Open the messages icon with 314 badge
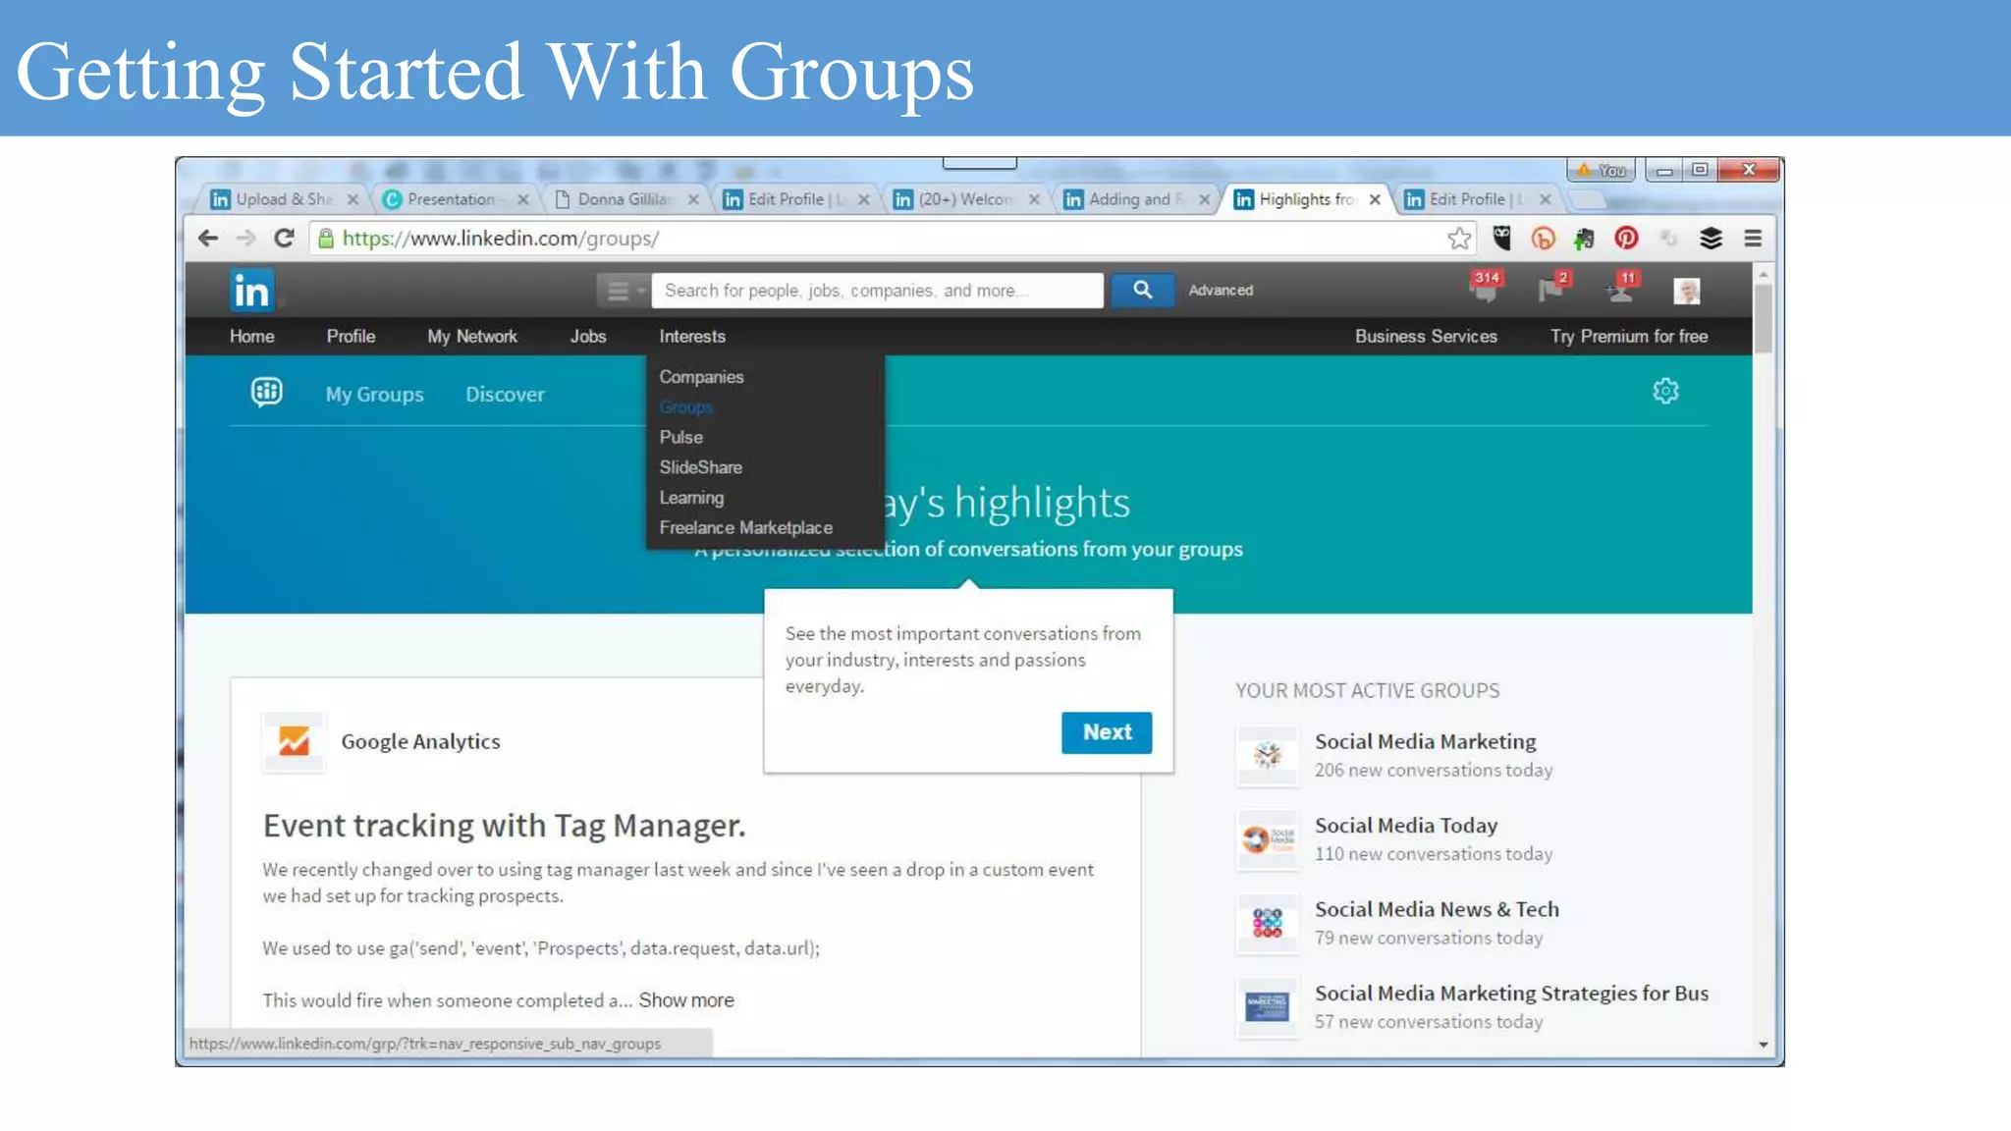Image resolution: width=2011 pixels, height=1131 pixels. (x=1486, y=288)
